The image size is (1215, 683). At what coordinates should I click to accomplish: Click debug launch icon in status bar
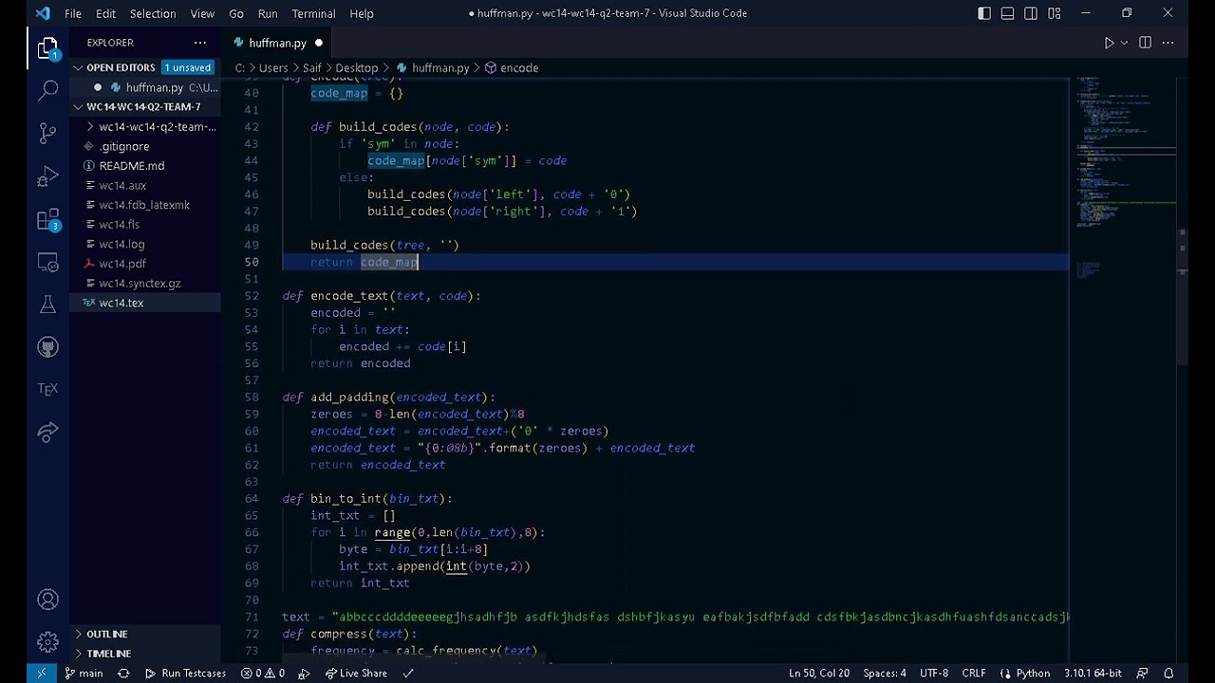tap(304, 674)
